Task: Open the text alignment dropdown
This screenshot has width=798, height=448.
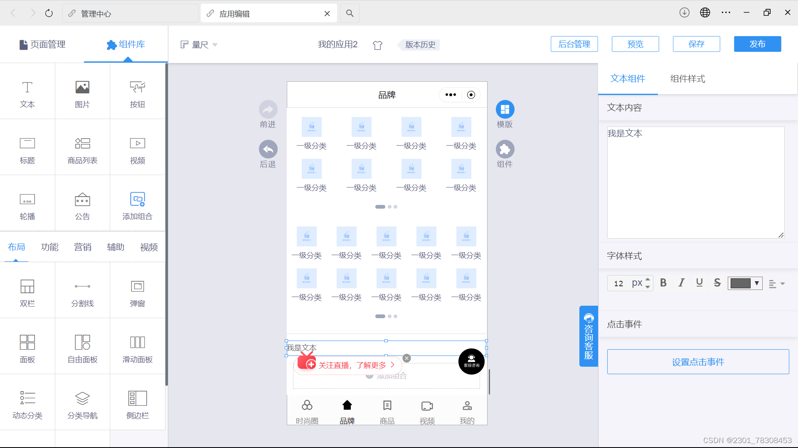Action: pos(776,284)
